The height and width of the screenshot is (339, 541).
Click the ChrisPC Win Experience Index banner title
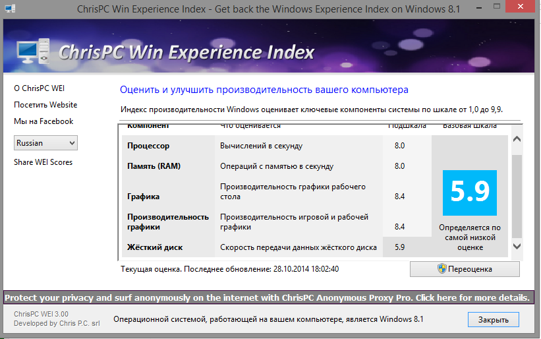point(186,53)
